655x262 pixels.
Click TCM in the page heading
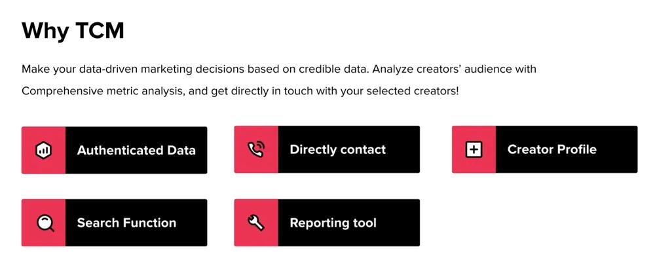pyautogui.click(x=99, y=29)
